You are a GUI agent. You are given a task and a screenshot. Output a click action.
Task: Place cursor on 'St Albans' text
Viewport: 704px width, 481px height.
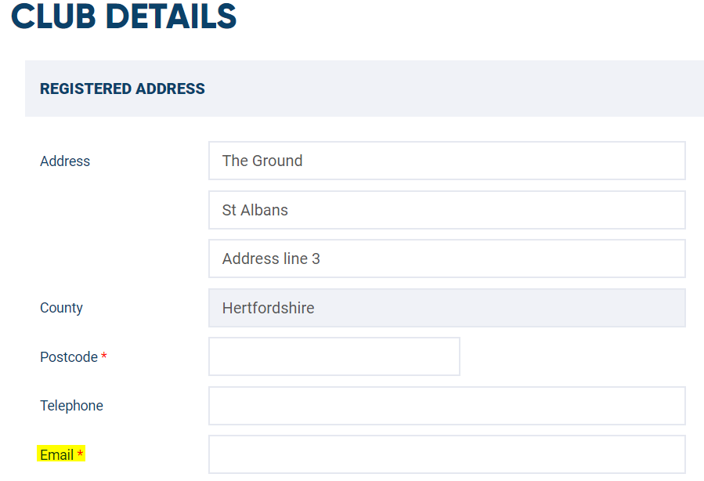(255, 210)
